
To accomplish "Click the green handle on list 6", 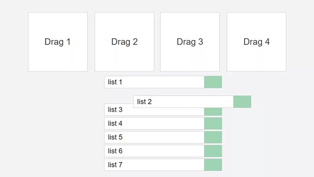I will pos(213,151).
